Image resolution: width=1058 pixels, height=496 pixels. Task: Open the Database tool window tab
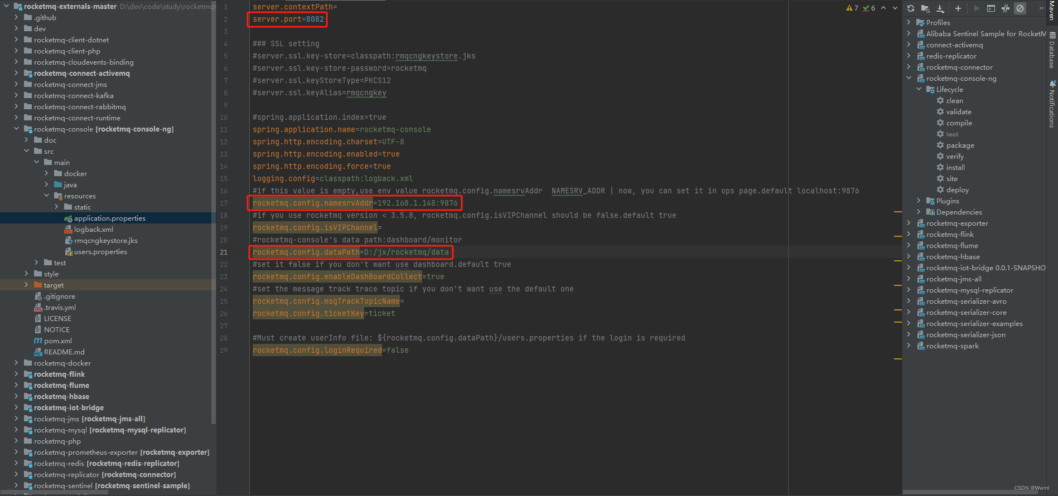tap(1052, 51)
